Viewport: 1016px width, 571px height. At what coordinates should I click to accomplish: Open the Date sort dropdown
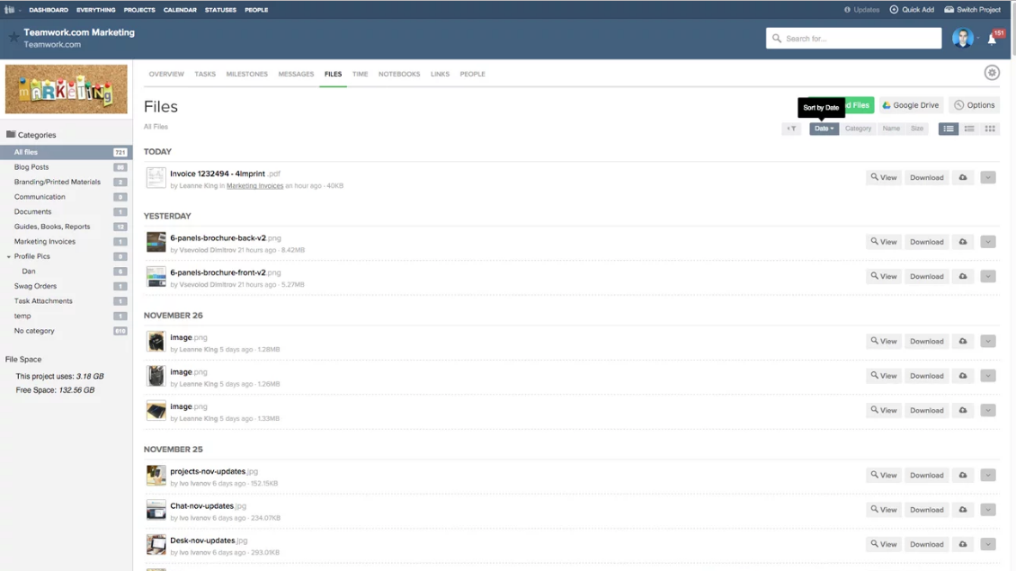pyautogui.click(x=823, y=129)
